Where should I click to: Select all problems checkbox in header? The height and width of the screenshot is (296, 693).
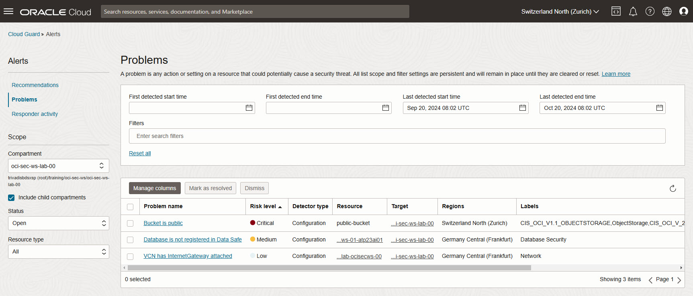pos(130,207)
